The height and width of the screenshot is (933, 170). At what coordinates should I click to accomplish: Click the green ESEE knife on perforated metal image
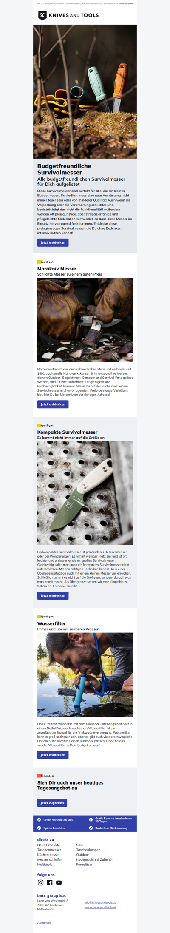coord(85,493)
